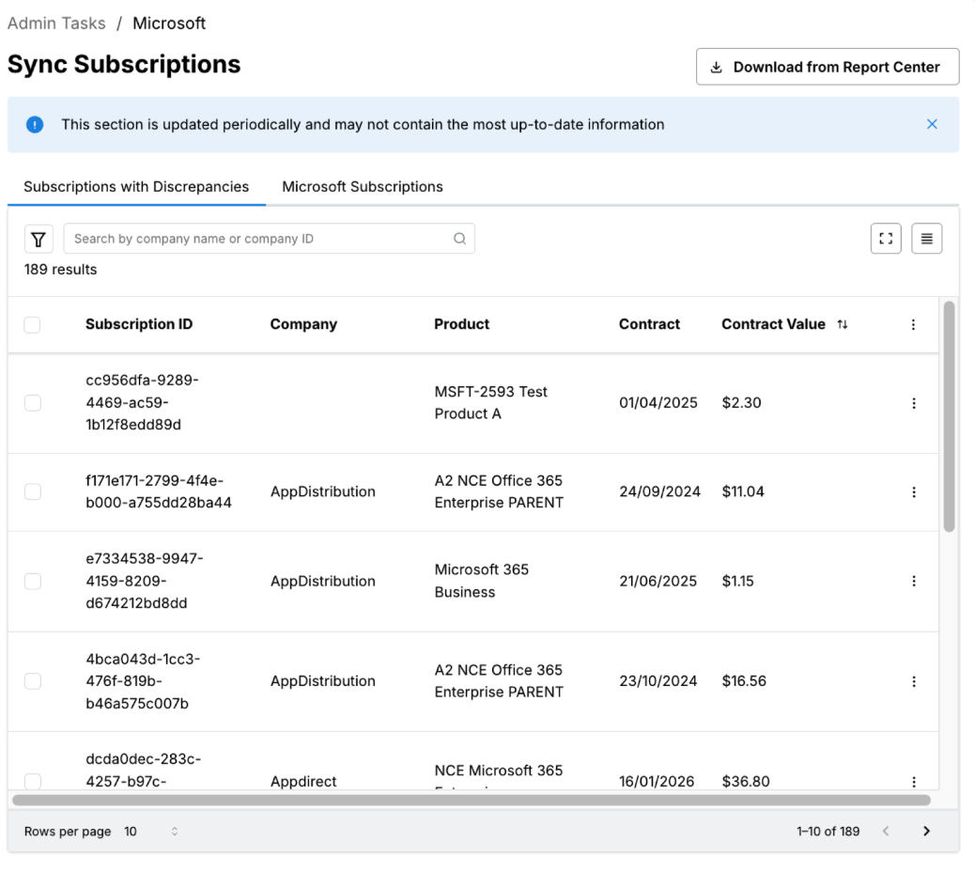Select all rows with header checkbox
975x872 pixels.
click(32, 325)
